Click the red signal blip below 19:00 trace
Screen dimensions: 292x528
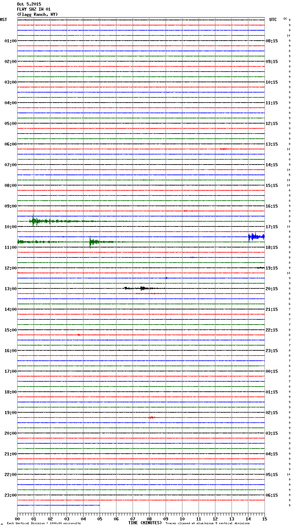151,417
